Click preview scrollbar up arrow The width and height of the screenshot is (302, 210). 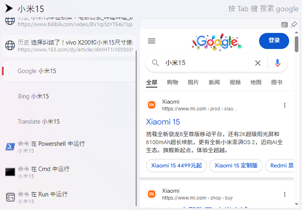tap(297, 33)
